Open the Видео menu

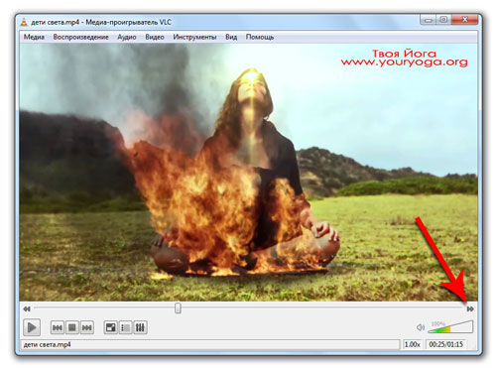click(155, 37)
